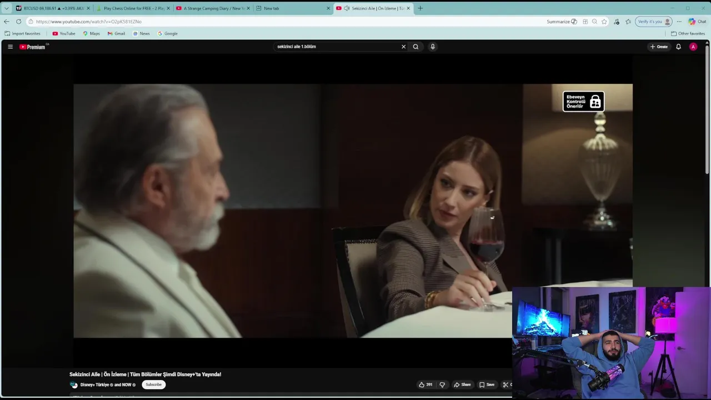
Task: Open the Maps bookmark
Action: [x=92, y=33]
